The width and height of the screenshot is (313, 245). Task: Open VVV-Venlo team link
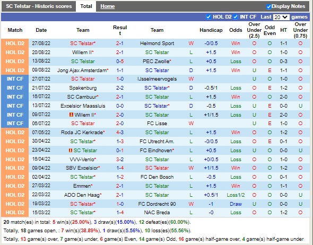click(82, 160)
